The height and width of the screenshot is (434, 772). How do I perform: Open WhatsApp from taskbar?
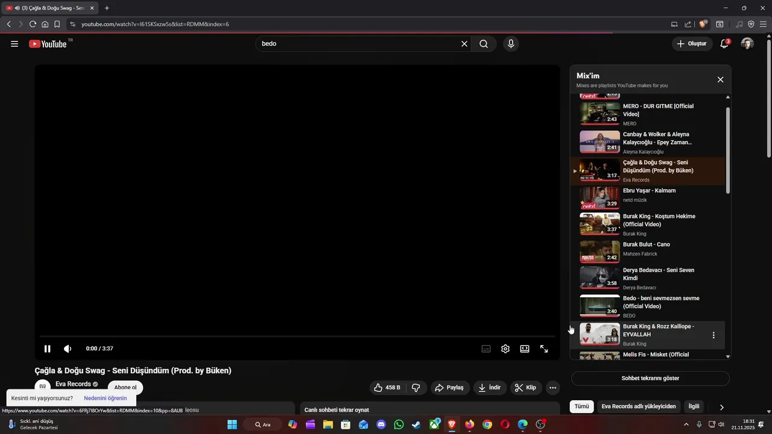(399, 424)
